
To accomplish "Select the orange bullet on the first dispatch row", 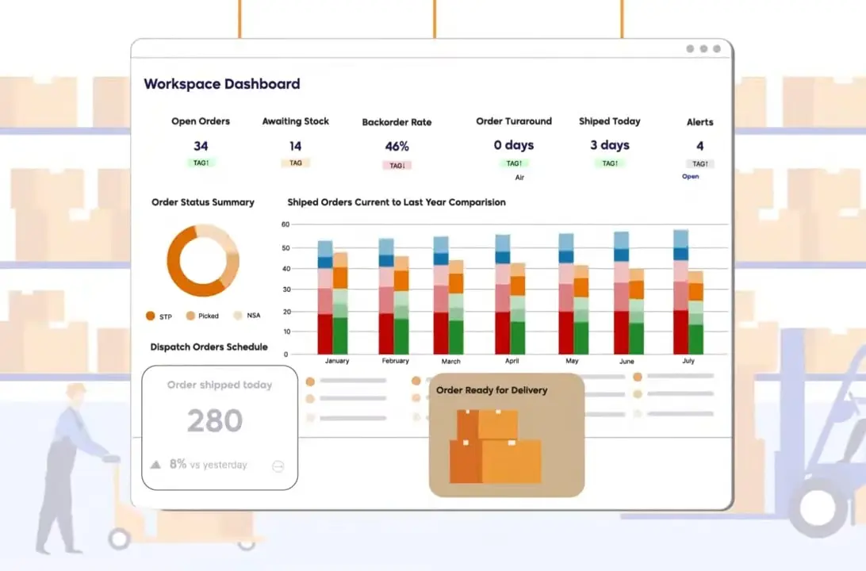I will tap(309, 381).
